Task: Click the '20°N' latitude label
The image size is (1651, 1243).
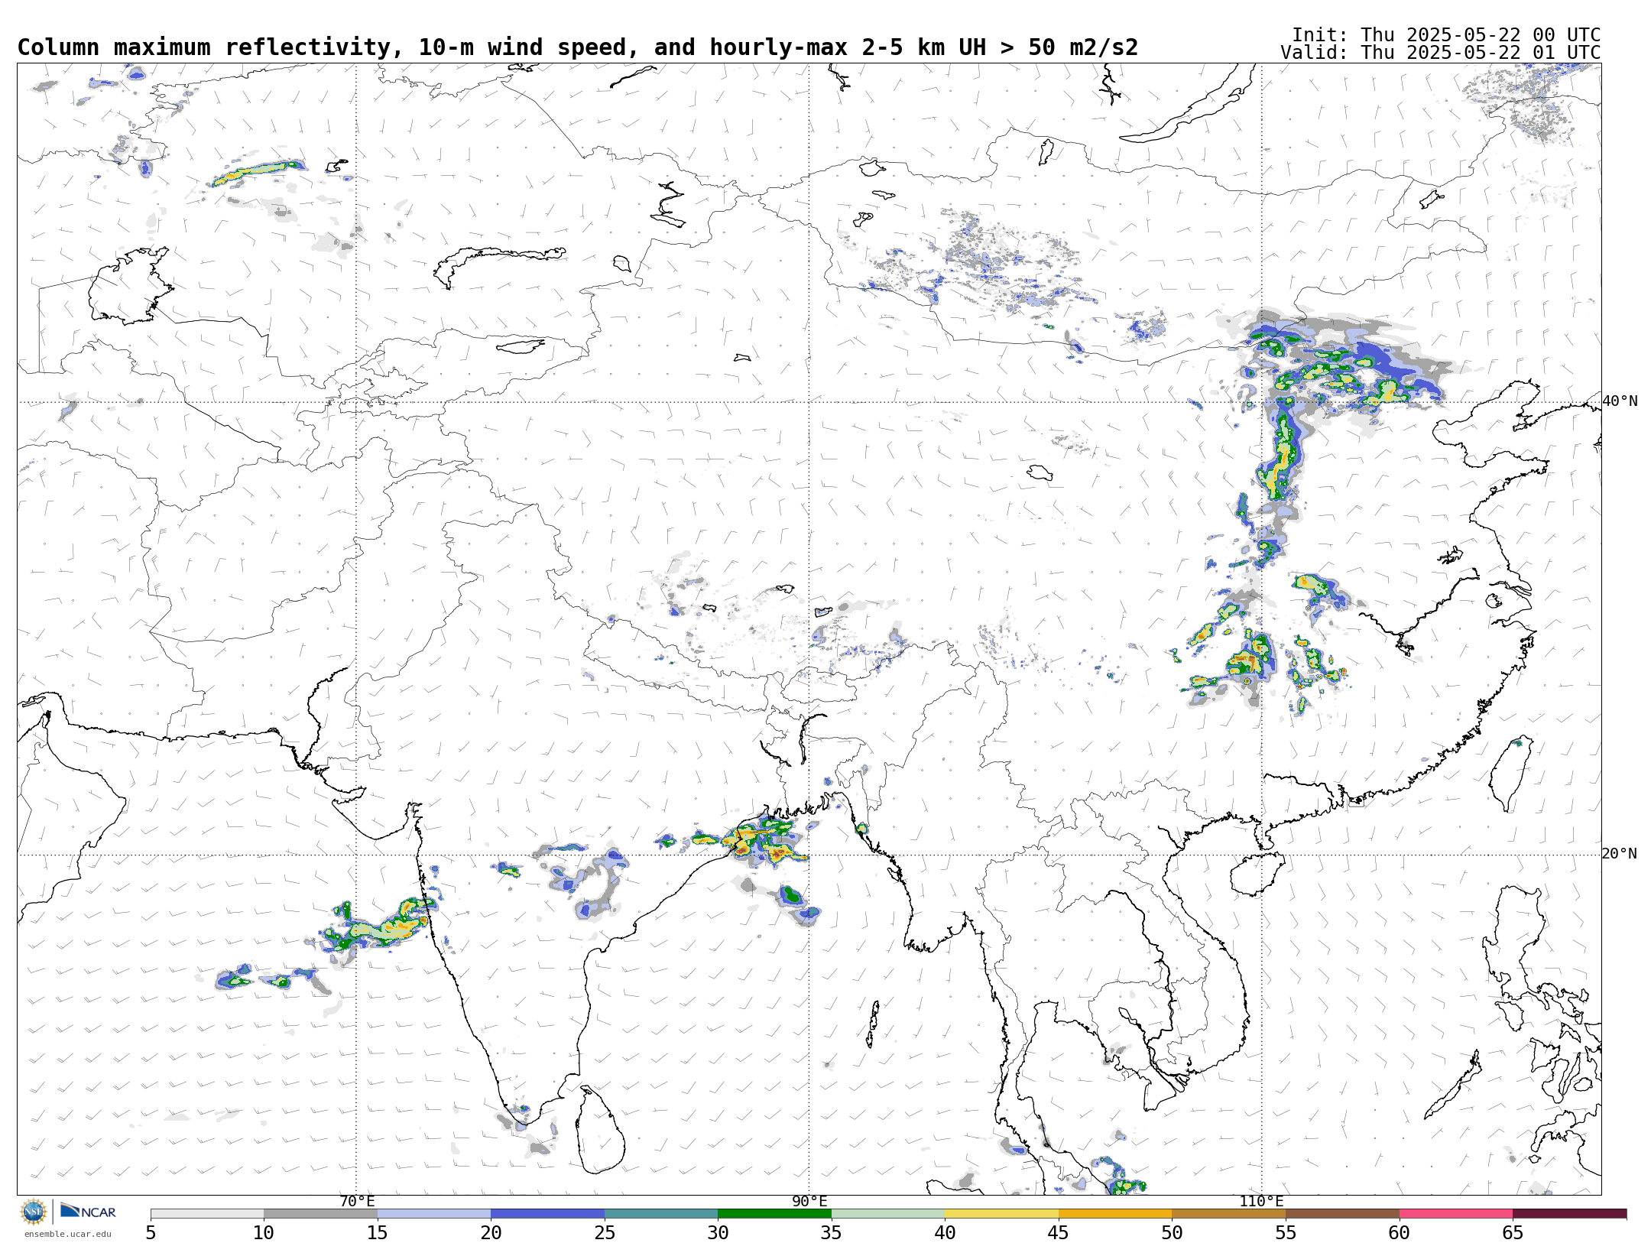Action: coord(1620,854)
